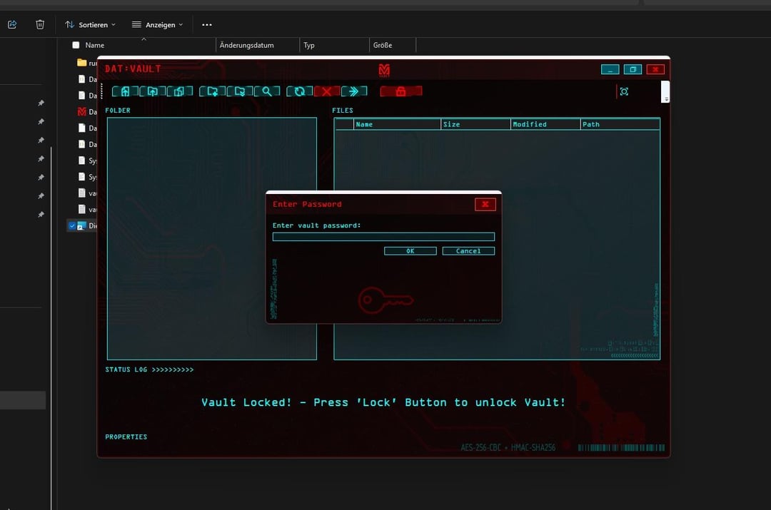This screenshot has width=771, height=510.
Task: Close the Enter Password dialog
Action: pyautogui.click(x=485, y=204)
